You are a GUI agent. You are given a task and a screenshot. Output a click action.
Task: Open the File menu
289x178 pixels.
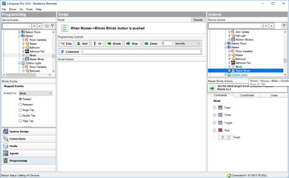[x=4, y=9]
